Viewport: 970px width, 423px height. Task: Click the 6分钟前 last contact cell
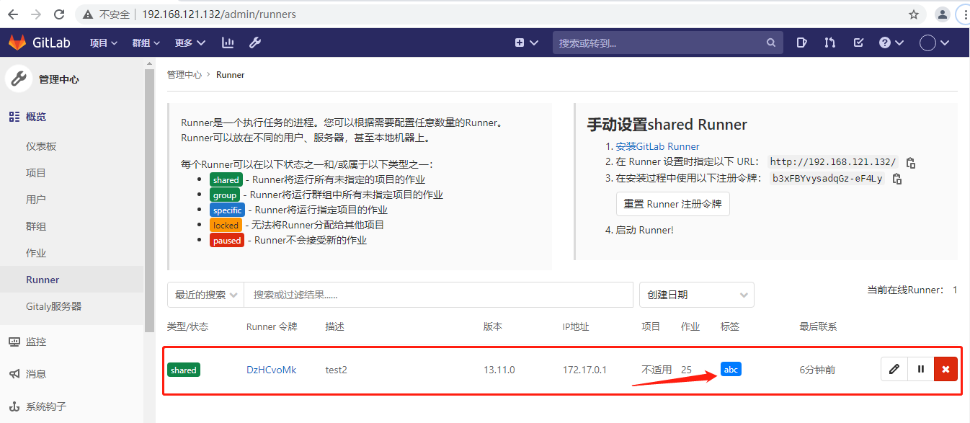pos(817,370)
